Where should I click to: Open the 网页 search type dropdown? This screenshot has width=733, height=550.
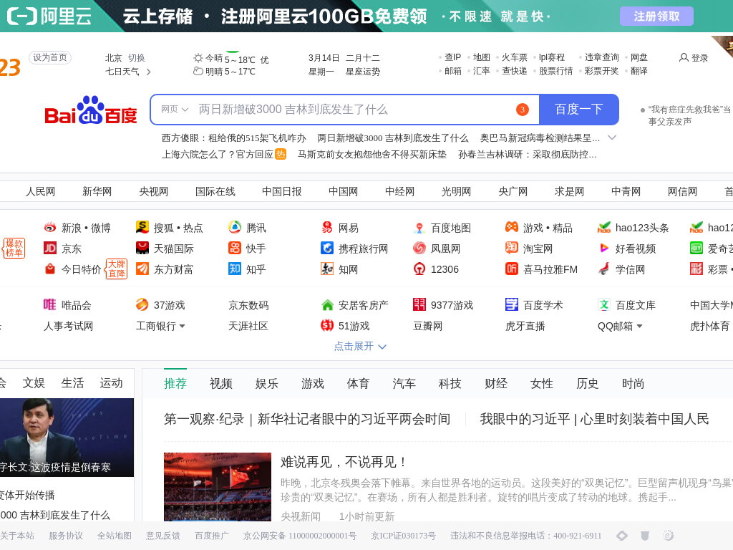pos(175,110)
